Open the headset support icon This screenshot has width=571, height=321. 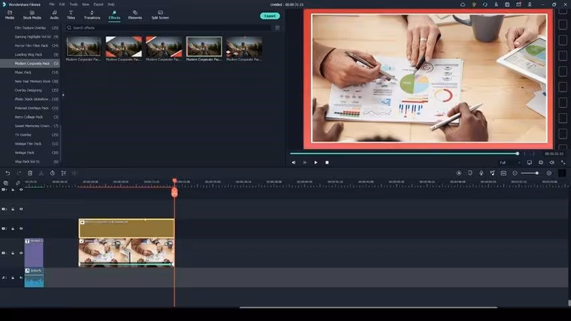tap(485, 5)
